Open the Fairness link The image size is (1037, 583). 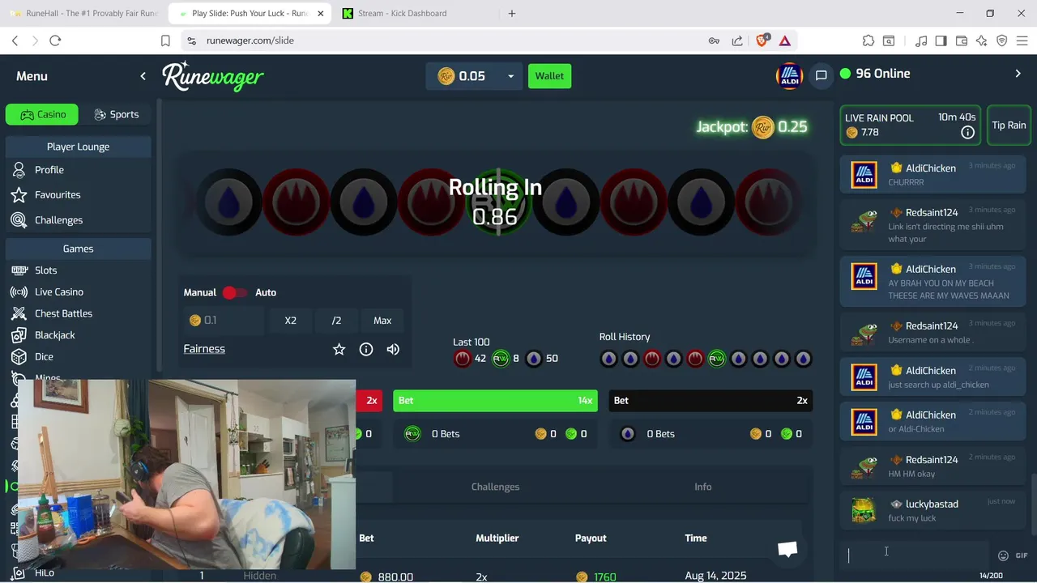click(204, 349)
